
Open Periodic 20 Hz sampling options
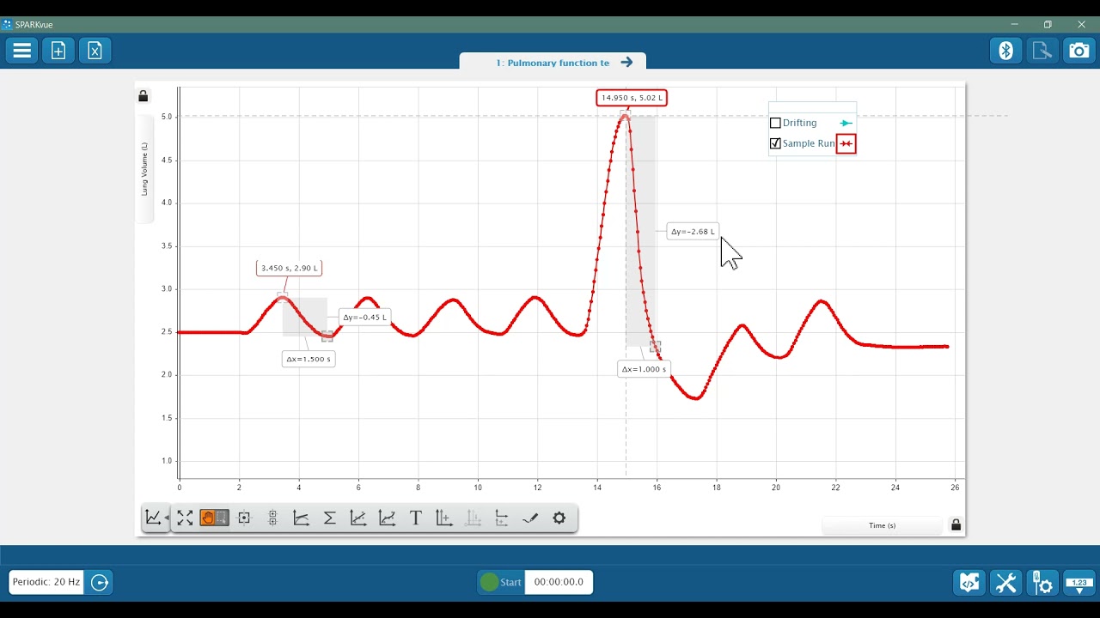[46, 582]
